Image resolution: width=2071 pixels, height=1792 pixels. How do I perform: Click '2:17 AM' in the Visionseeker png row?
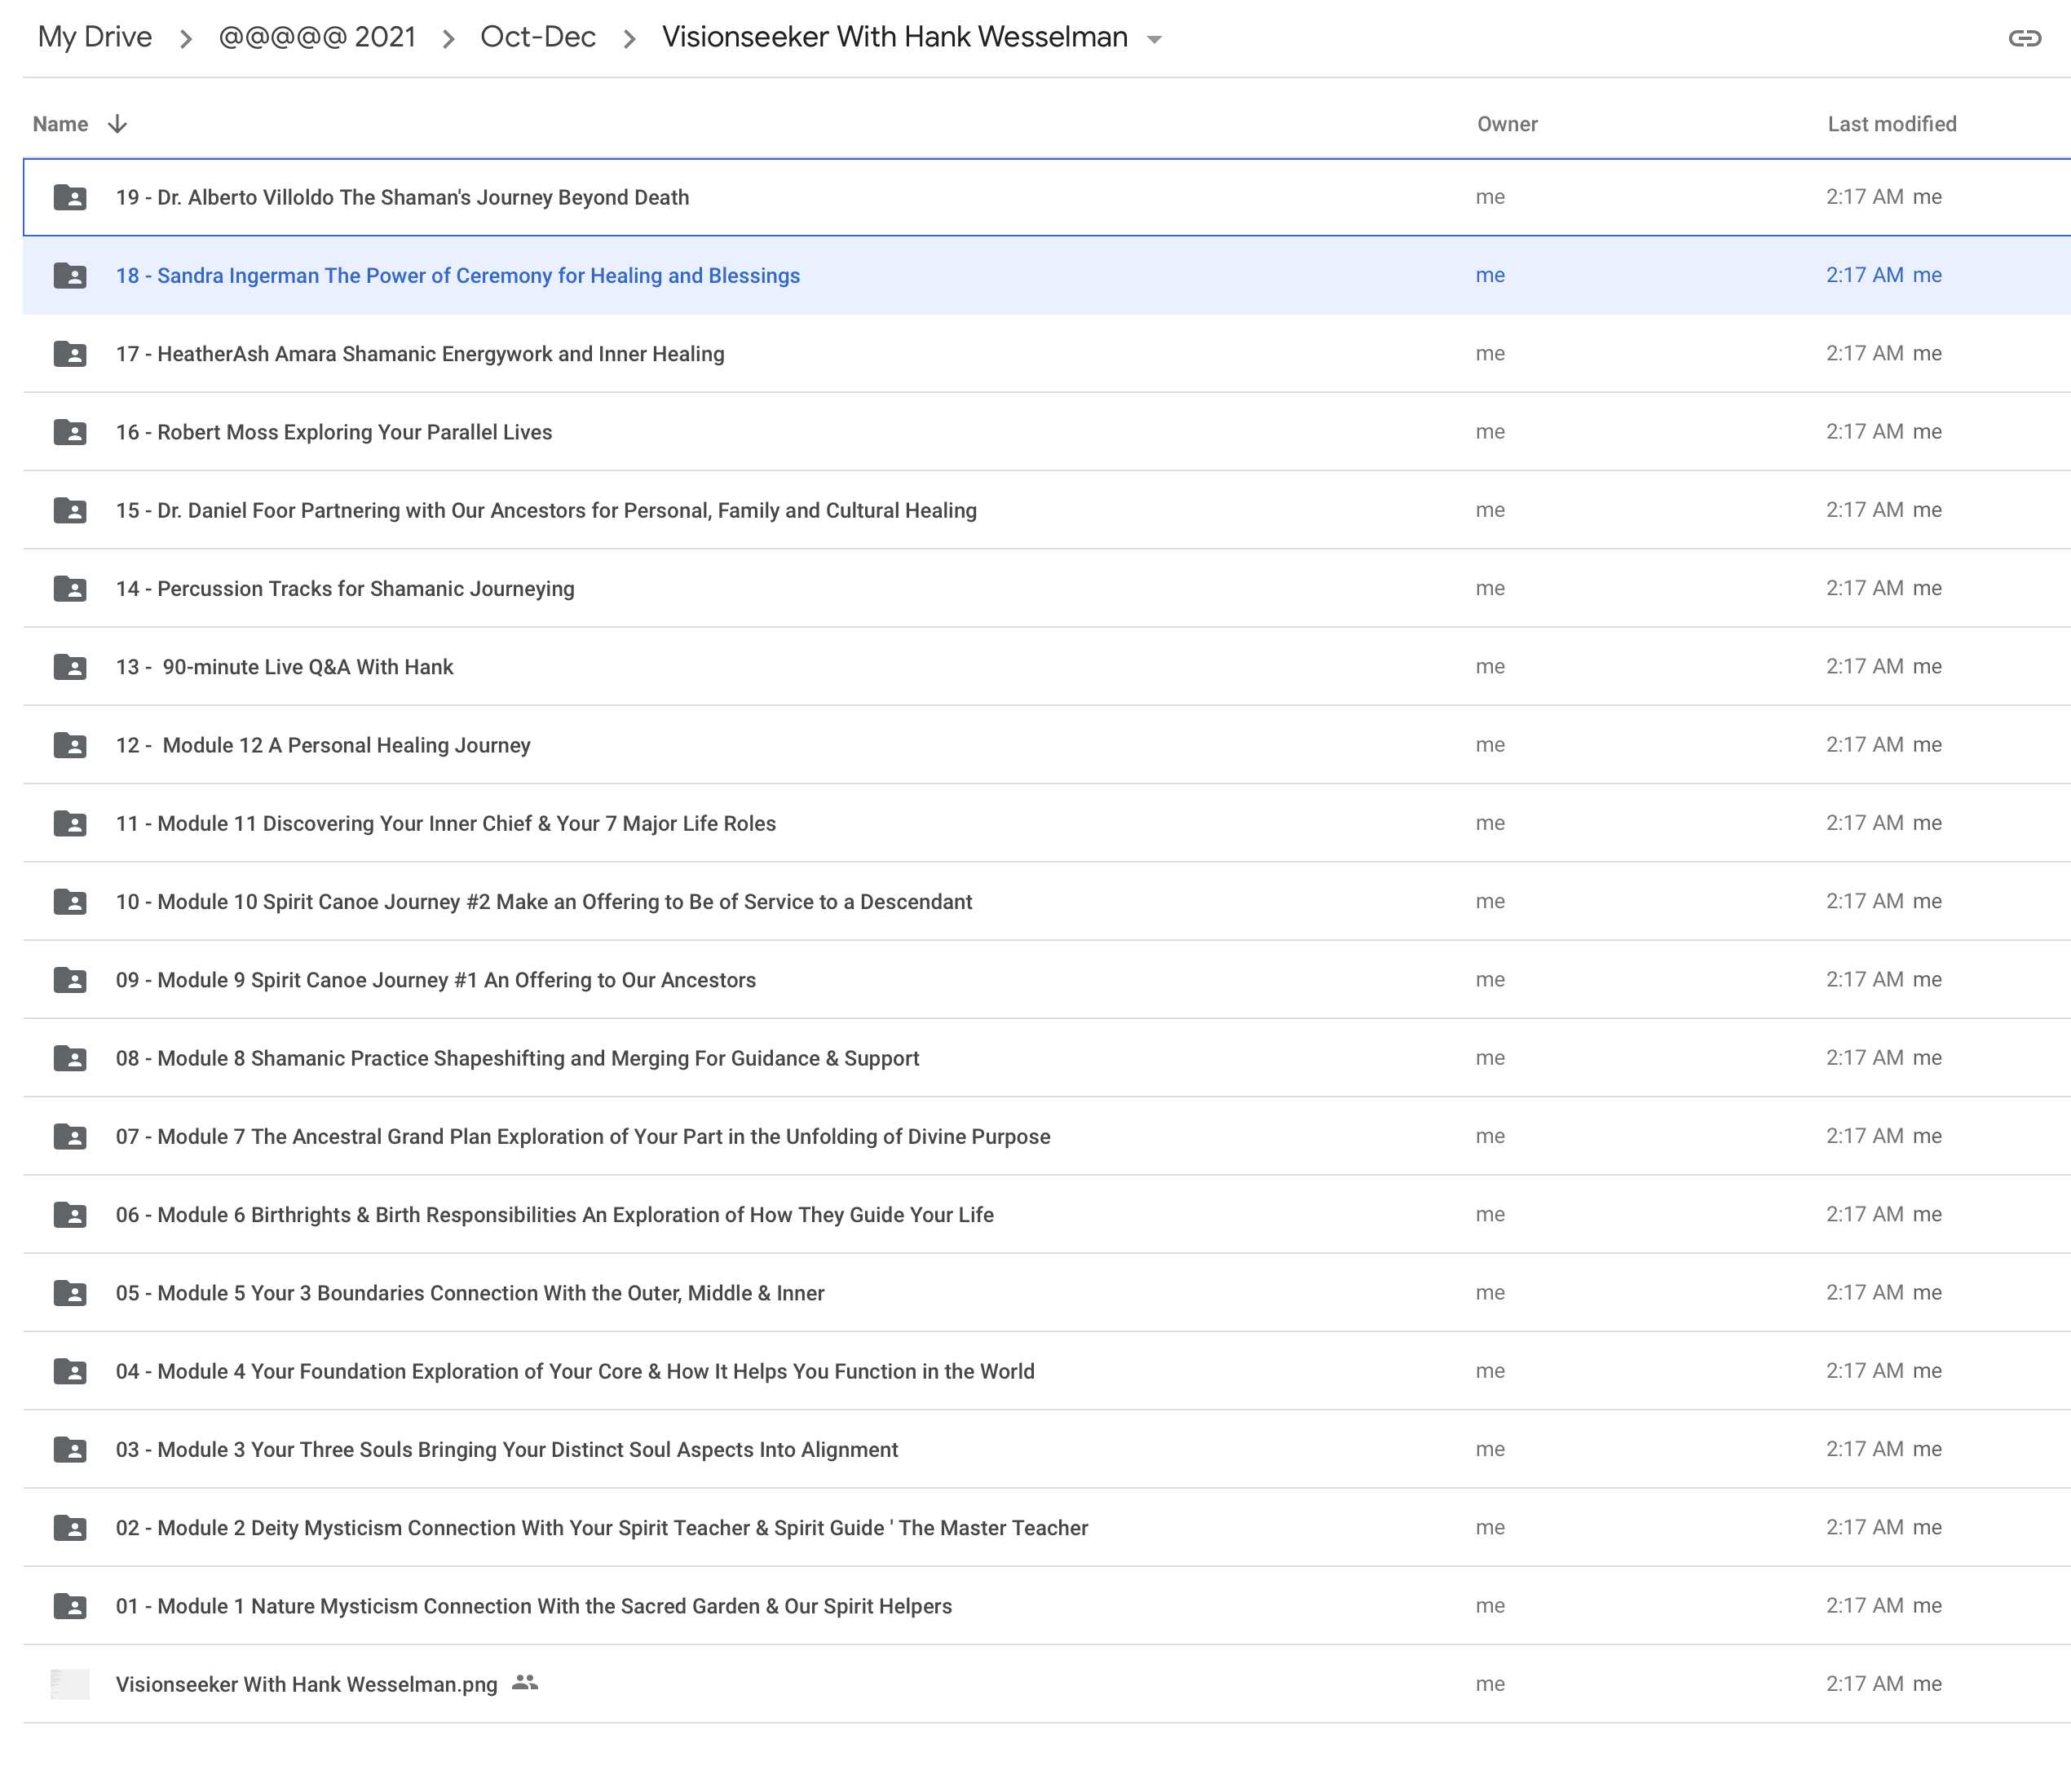1864,1684
